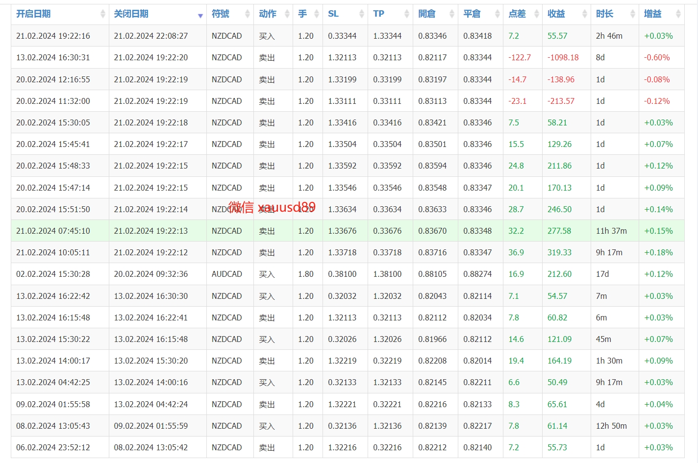
Task: Click sort arrows beside SL header
Action: tap(361, 14)
